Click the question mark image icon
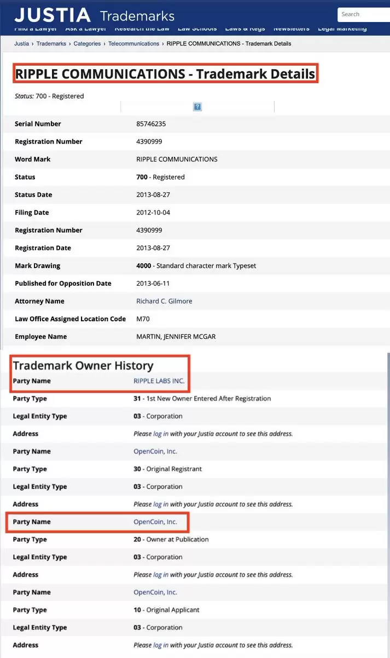This screenshot has width=390, height=658. tap(197, 107)
